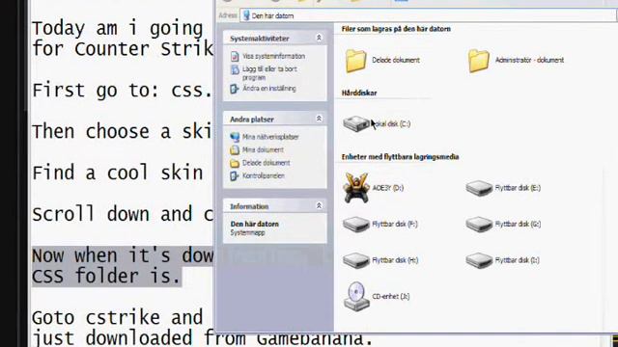The width and height of the screenshot is (618, 347).
Task: Click the Kontrollpanelen icon
Action: pyautogui.click(x=235, y=176)
